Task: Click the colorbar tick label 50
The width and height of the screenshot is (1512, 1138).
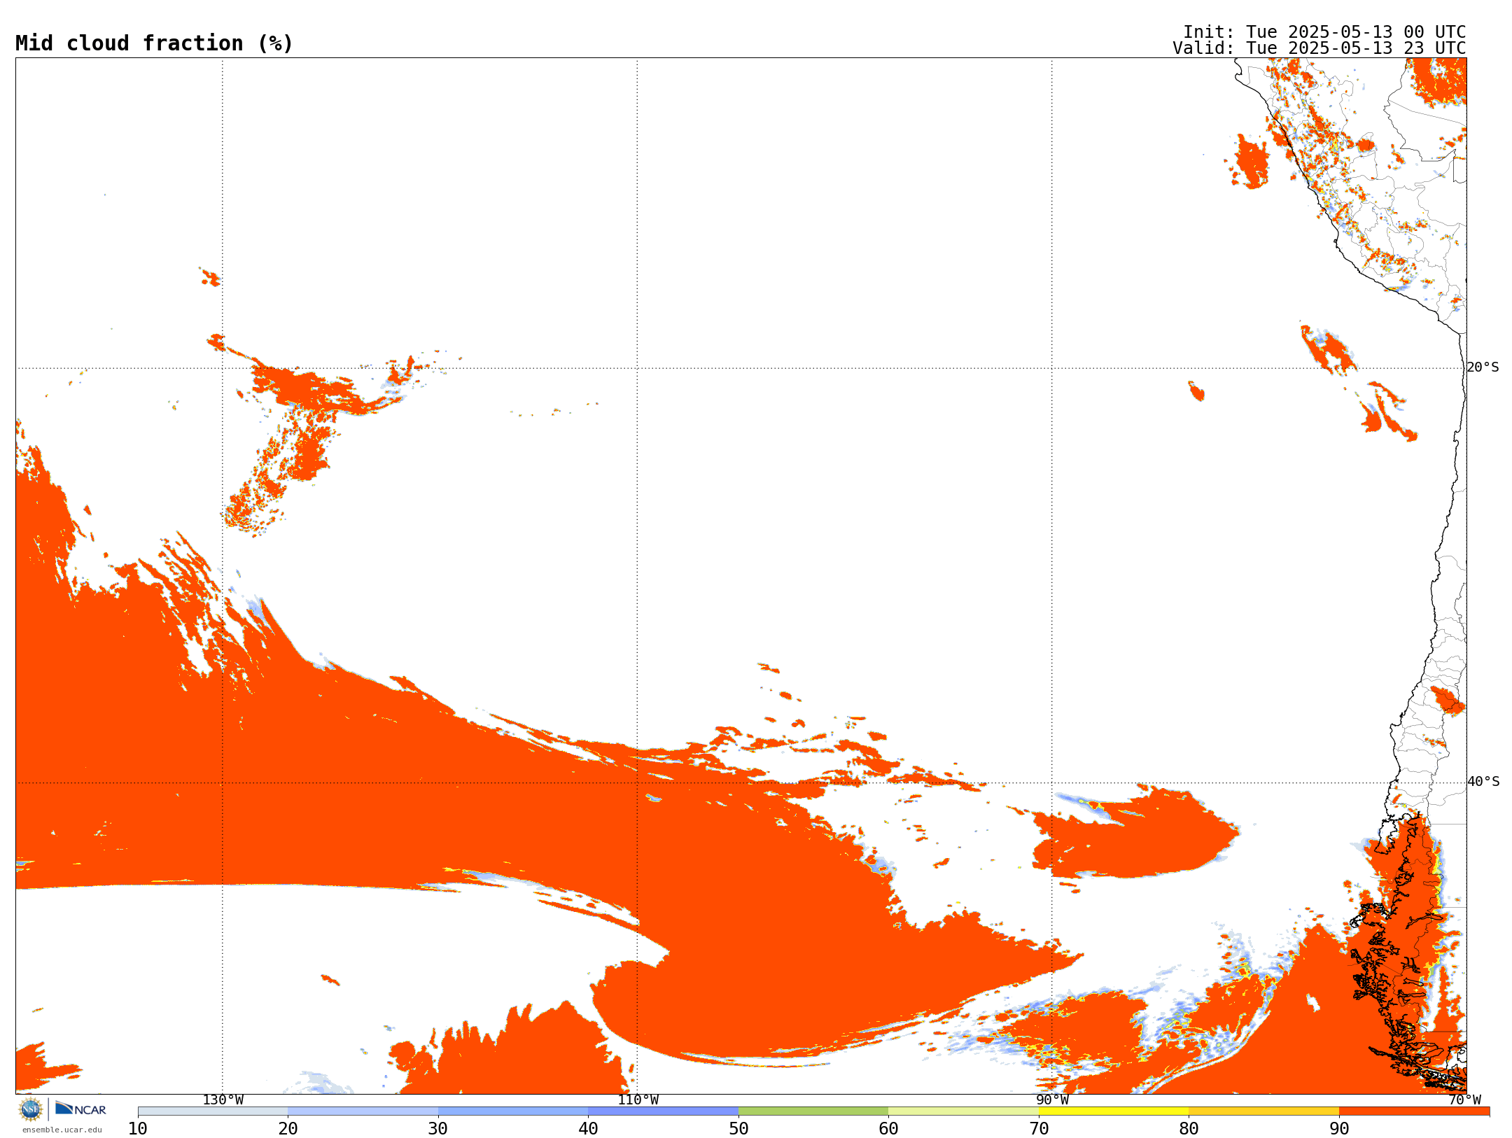Action: [738, 1129]
